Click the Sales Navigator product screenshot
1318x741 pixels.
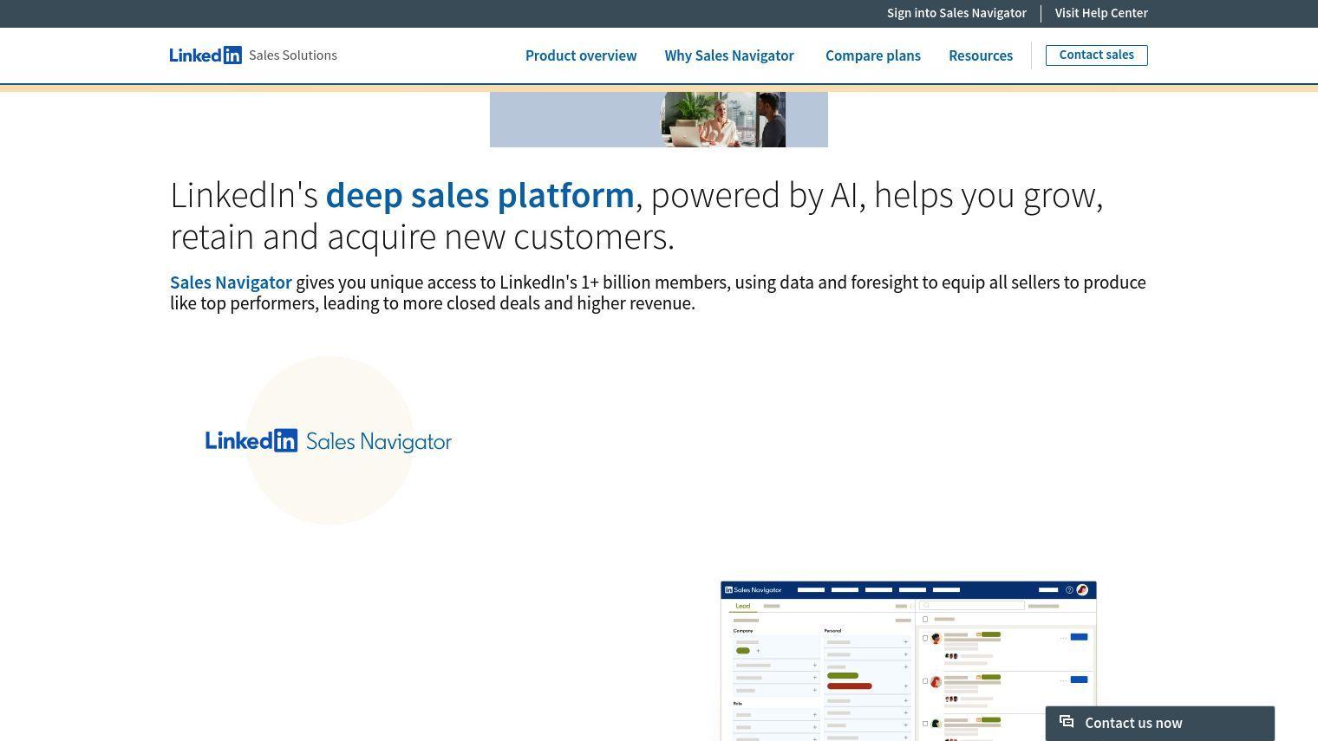pos(909,661)
